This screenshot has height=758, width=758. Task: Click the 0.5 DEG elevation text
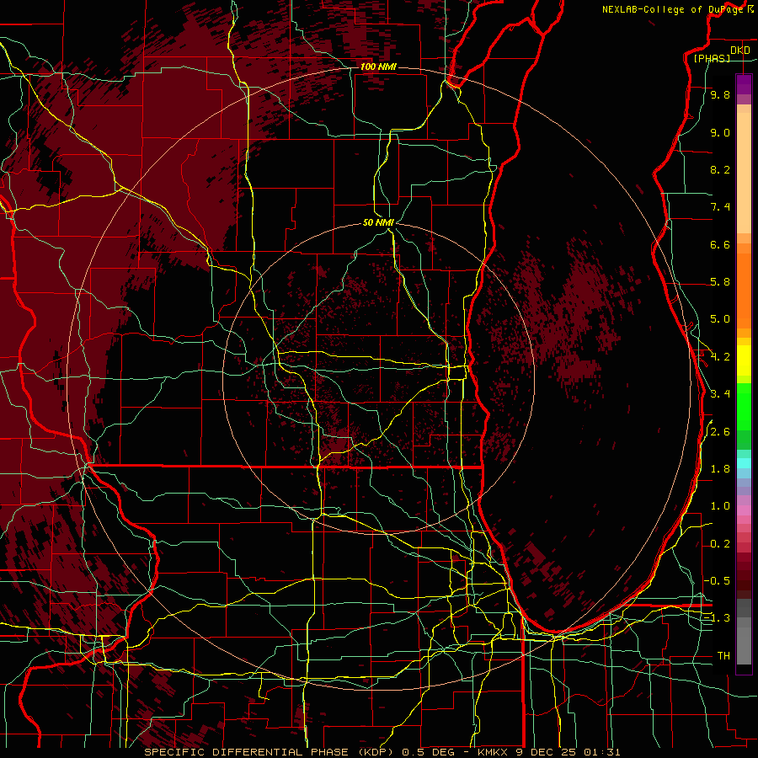(429, 752)
